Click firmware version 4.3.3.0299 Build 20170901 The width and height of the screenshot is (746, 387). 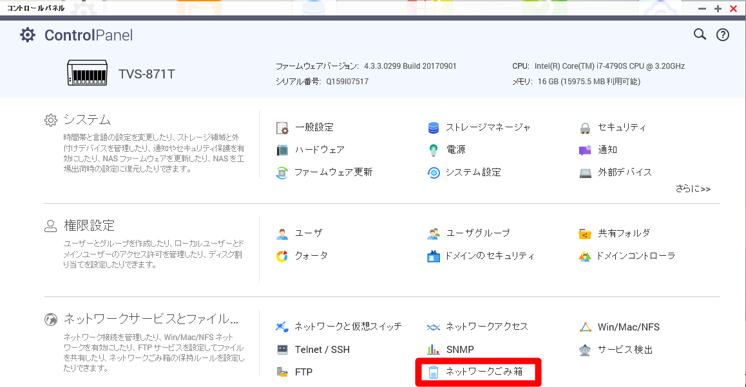pyautogui.click(x=410, y=66)
